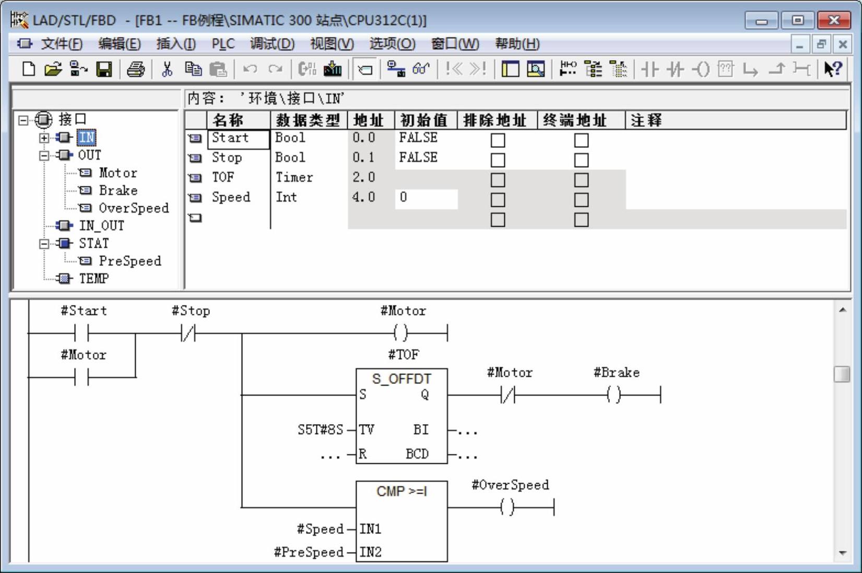Image resolution: width=862 pixels, height=573 pixels.
Task: Open the 调试(D) menu
Action: [x=272, y=44]
